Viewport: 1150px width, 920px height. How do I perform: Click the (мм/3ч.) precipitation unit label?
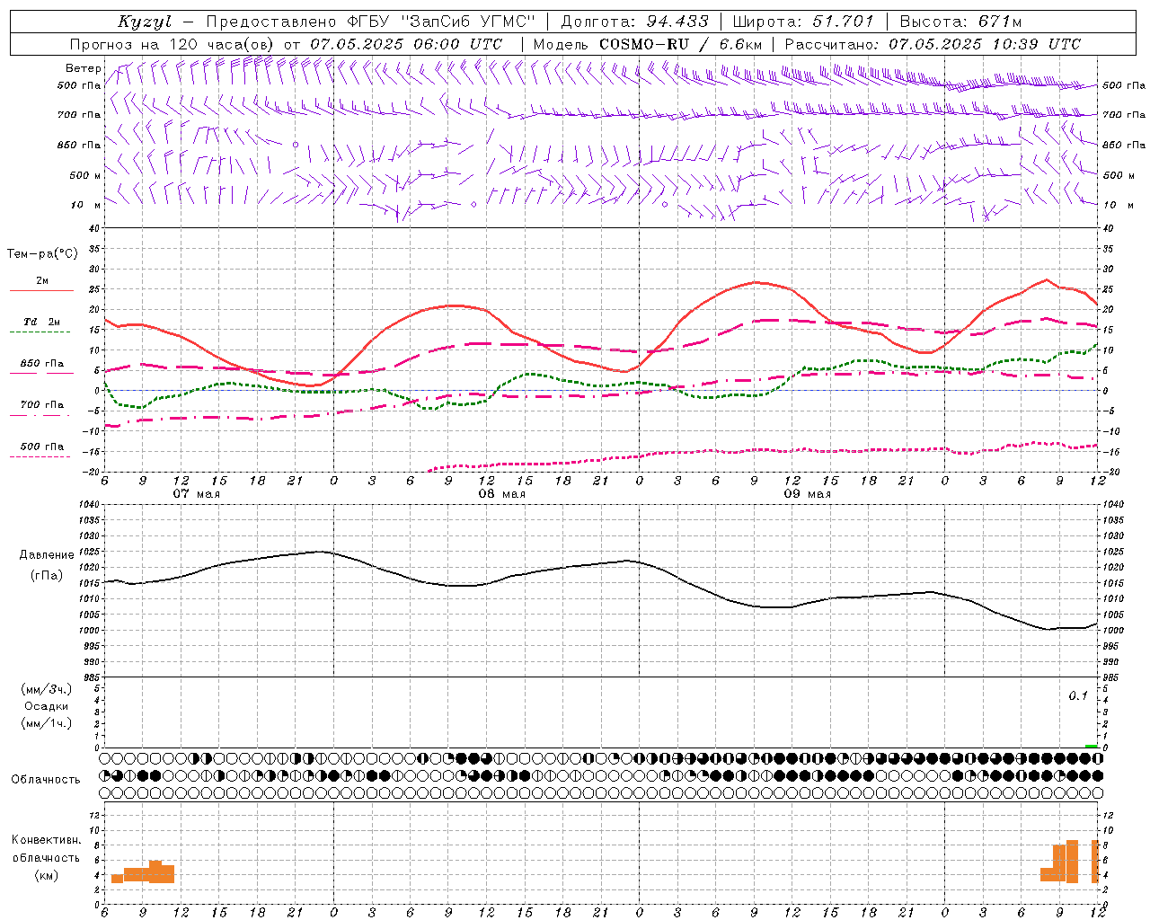pyautogui.click(x=47, y=689)
